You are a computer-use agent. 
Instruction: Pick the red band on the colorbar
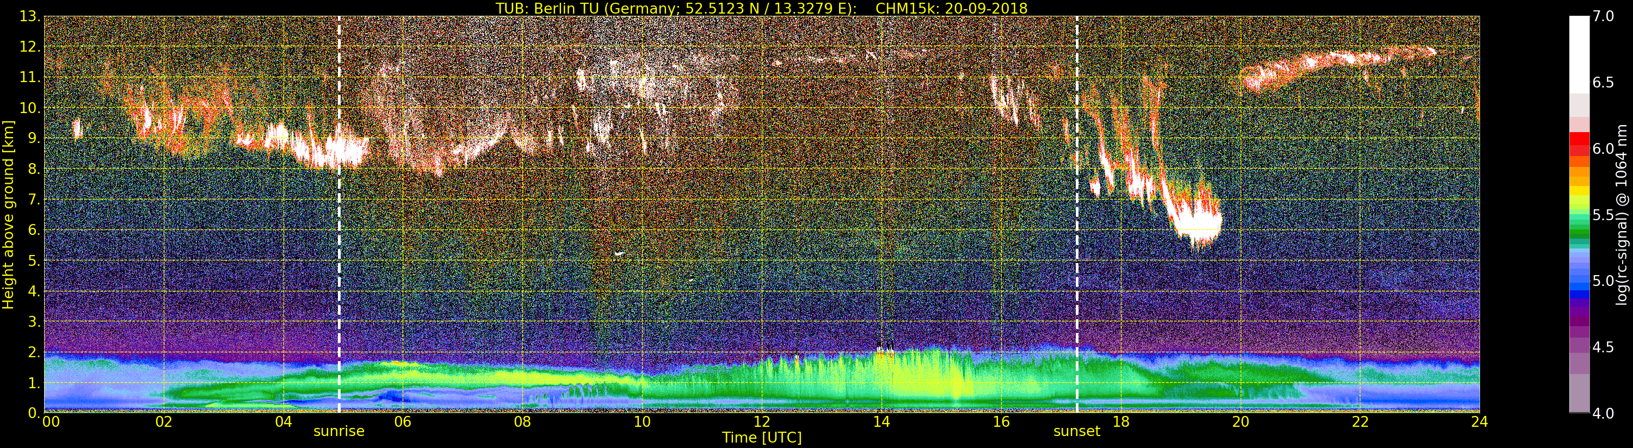1579,138
